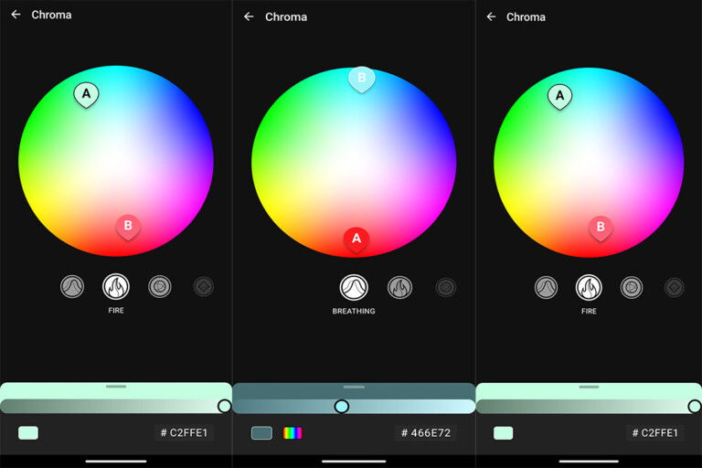Choose the third effect icon in the right screen
Screen dimensions: 702x468
[632, 287]
